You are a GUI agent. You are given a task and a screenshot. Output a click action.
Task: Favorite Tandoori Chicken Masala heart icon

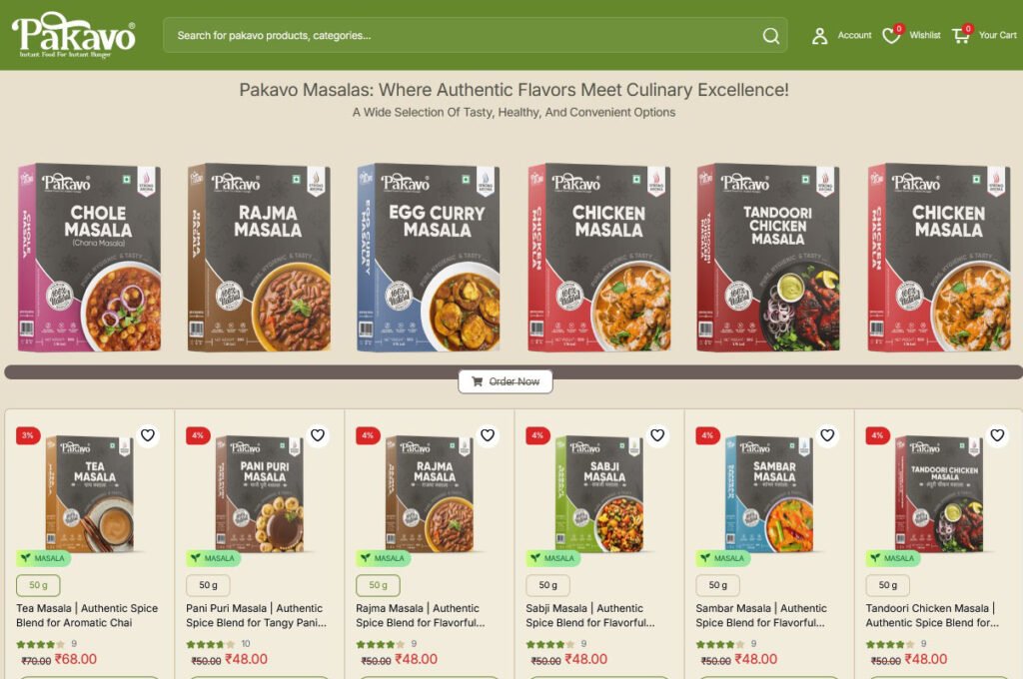[x=998, y=435]
